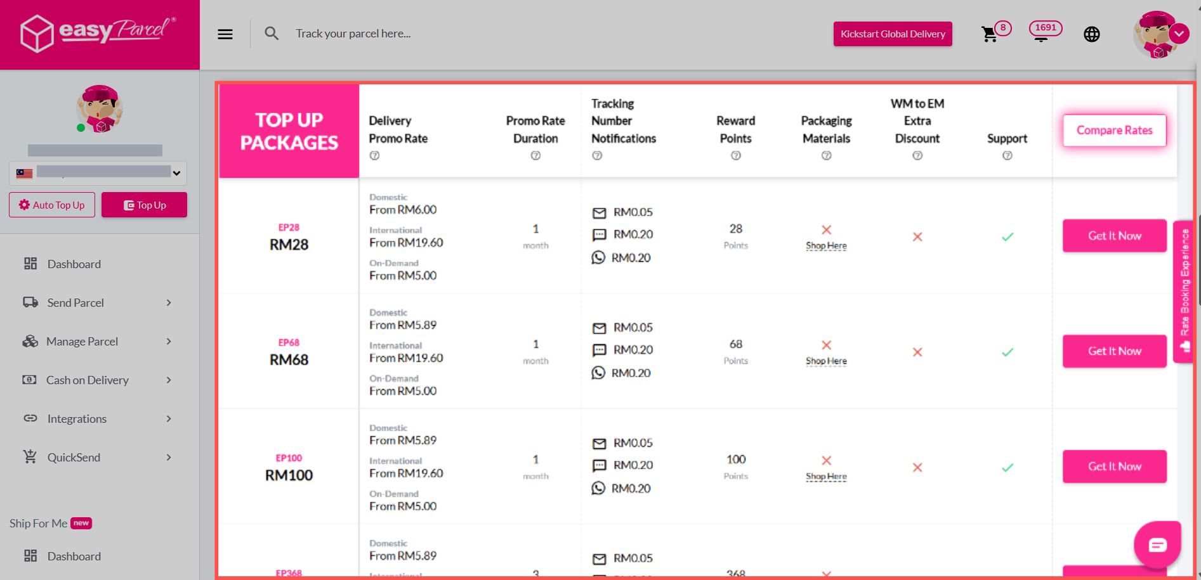Open the shopping cart icon
Screen dimensions: 1201x580
click(x=989, y=34)
